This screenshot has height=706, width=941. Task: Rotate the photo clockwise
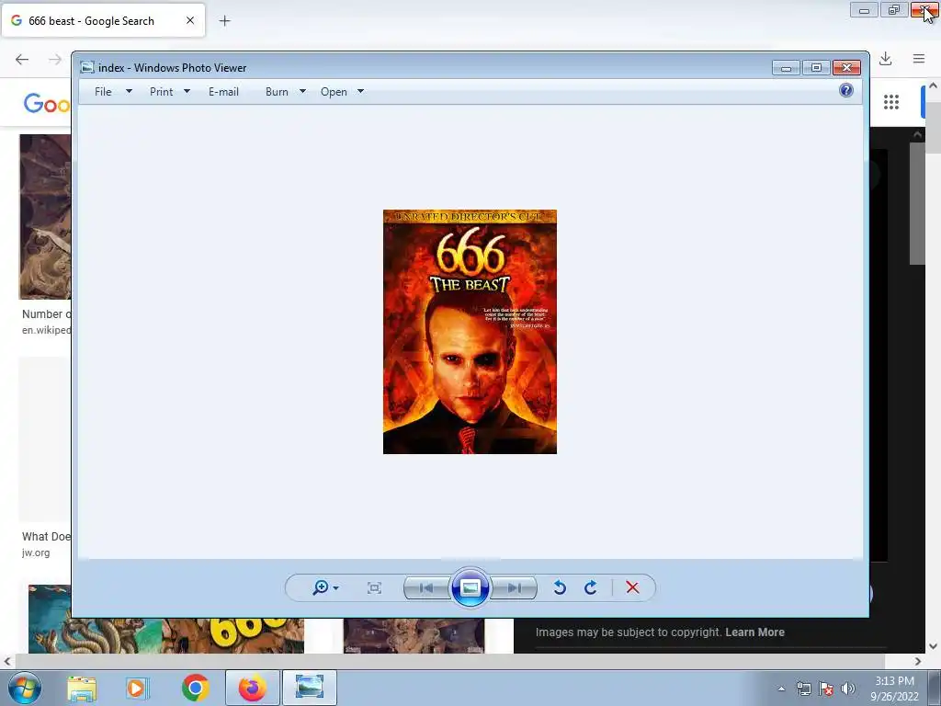[x=591, y=587]
